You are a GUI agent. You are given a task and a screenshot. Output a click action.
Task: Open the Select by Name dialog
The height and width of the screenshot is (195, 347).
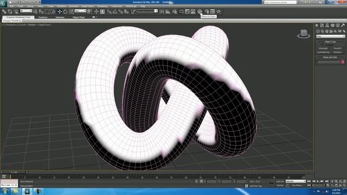pos(41,11)
